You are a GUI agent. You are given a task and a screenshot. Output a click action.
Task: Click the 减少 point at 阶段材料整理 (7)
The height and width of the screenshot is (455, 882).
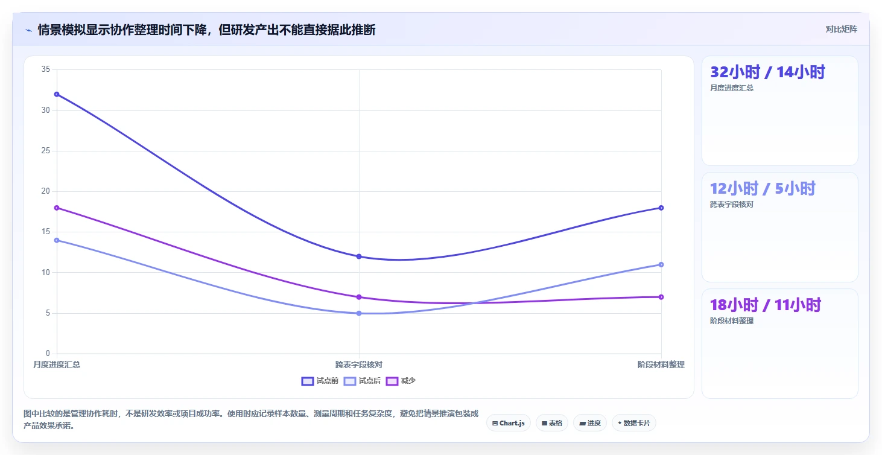pos(661,297)
